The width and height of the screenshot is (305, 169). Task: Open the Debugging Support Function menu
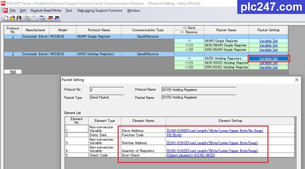tap(99, 10)
